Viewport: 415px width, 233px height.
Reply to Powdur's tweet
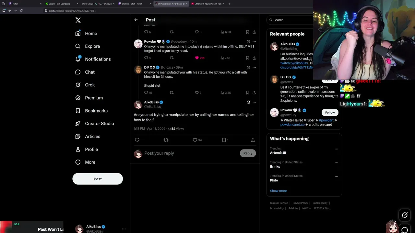146,58
